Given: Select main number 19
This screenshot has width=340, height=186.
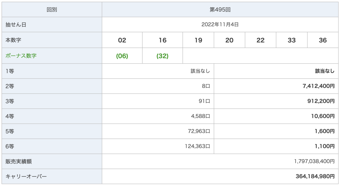Looking at the screenshot, I should 198,40.
